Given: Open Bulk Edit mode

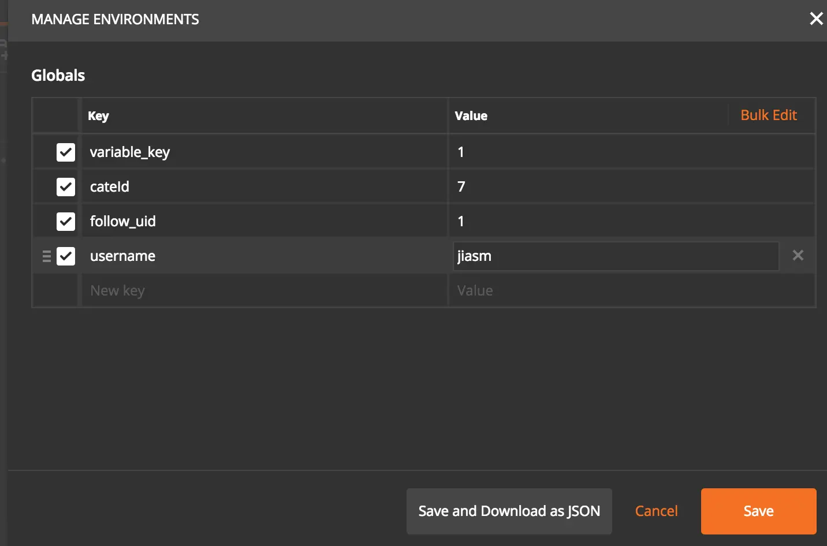Looking at the screenshot, I should 768,115.
